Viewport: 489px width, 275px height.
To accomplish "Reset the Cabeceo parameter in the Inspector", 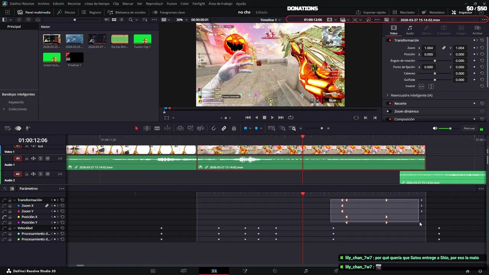I will 482,73.
